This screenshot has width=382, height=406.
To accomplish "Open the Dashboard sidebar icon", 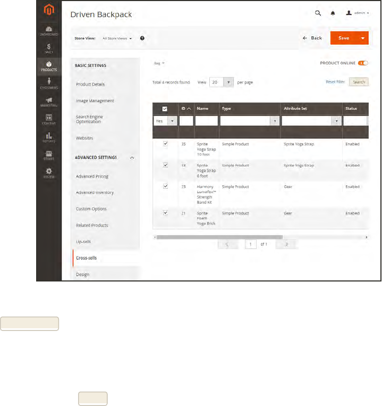I will pos(49,31).
